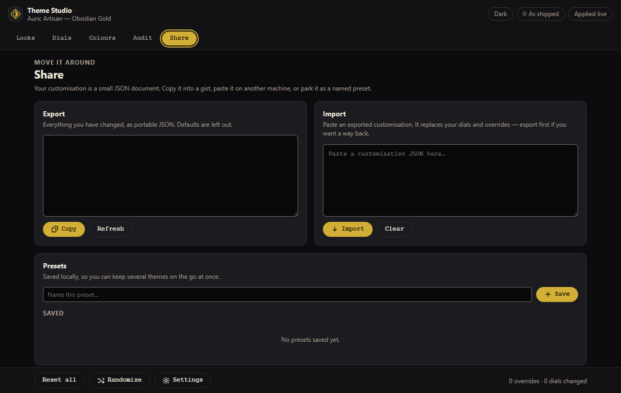Click the Export card heading
621x393 pixels.
click(x=54, y=114)
